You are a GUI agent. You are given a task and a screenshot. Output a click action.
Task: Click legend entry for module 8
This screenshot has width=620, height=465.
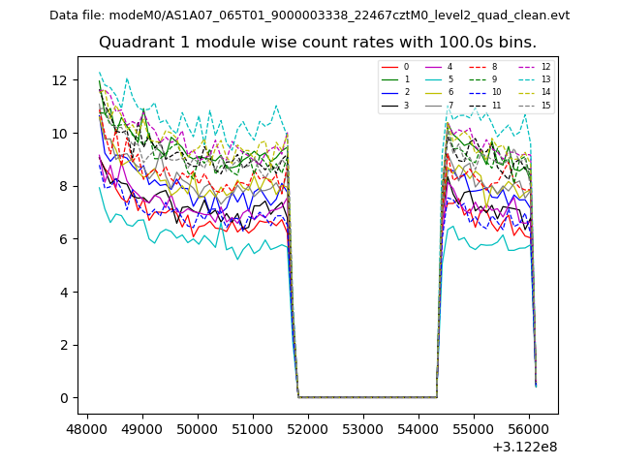(x=484, y=67)
